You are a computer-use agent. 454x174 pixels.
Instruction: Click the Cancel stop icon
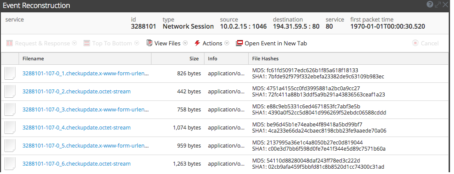click(415, 43)
